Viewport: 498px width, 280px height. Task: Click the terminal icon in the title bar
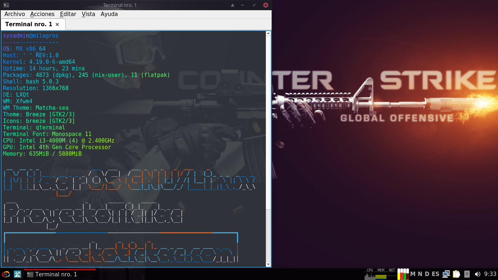pyautogui.click(x=6, y=5)
